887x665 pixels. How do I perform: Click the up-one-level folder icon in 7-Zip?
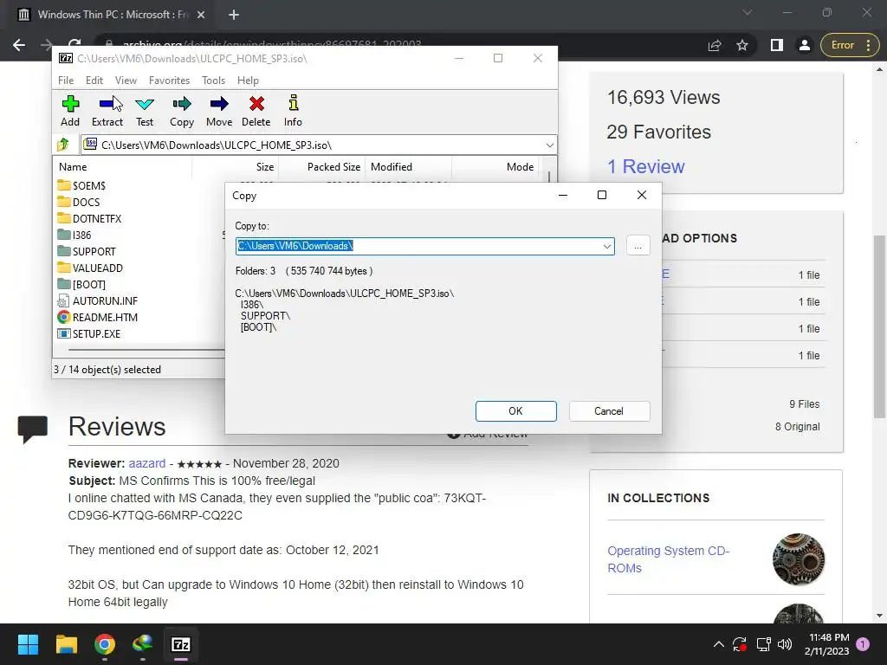pyautogui.click(x=63, y=145)
